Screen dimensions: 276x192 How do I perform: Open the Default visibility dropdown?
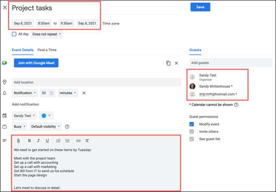click(45, 126)
